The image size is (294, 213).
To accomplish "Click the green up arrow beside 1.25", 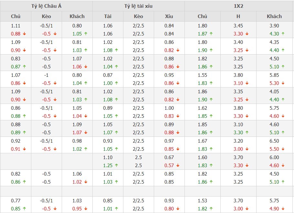I will pyautogui.click(x=116, y=166).
